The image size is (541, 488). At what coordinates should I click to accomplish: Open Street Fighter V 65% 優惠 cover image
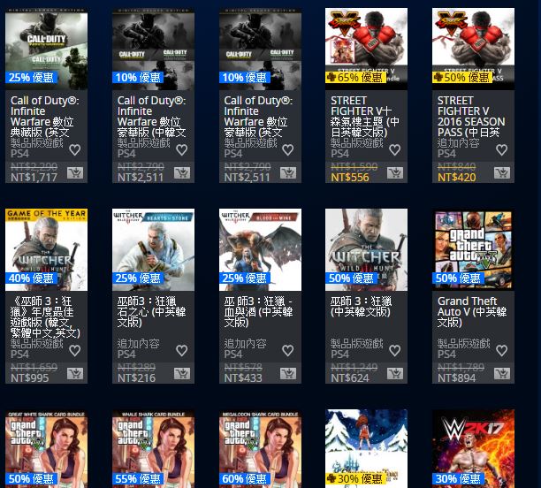pyautogui.click(x=367, y=49)
